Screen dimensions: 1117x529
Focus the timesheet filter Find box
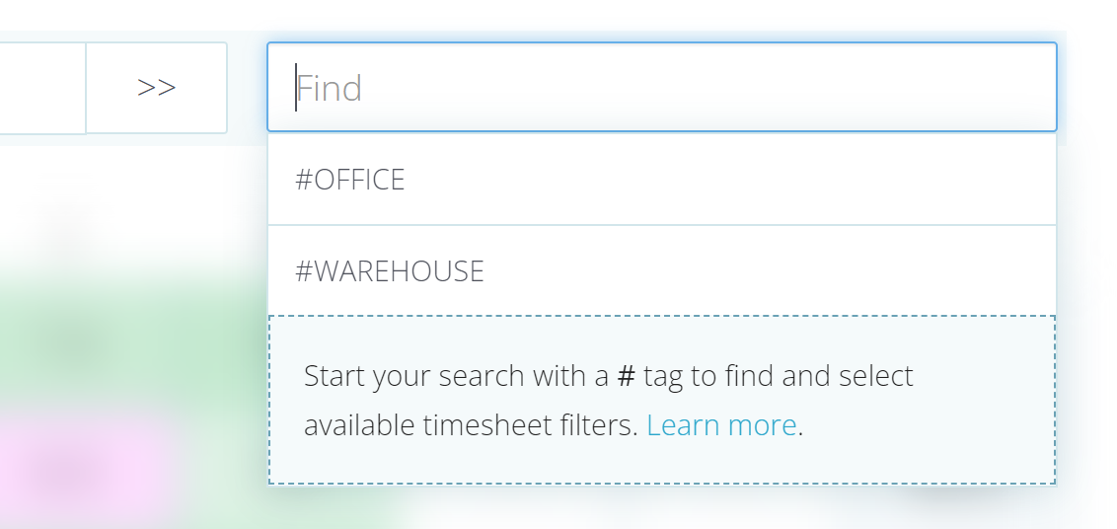[x=661, y=88]
